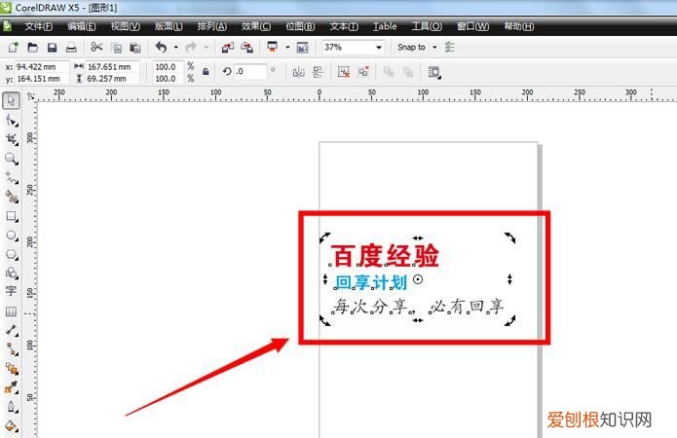
Task: Expand the application launcher dropdown arrow
Action: pyautogui.click(x=287, y=47)
